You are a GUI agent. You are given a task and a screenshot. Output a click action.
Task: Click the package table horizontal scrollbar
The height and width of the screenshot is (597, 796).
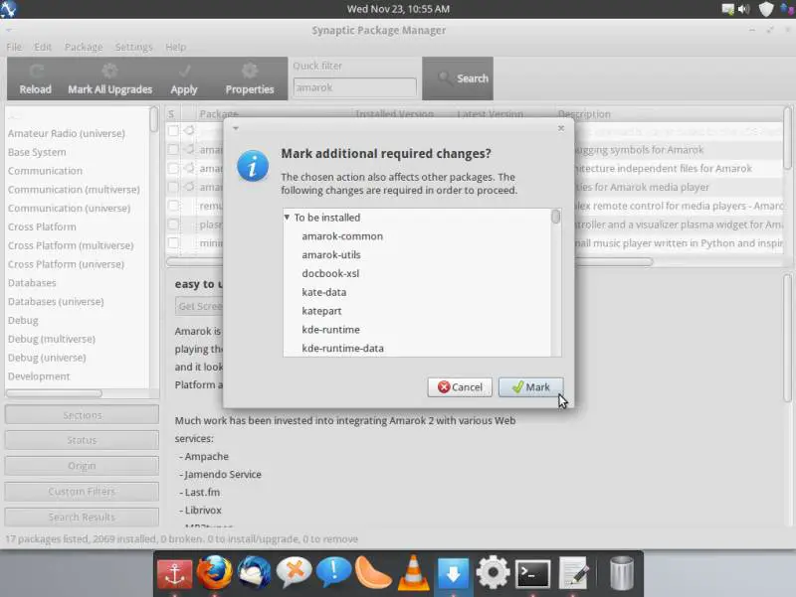[409, 262]
